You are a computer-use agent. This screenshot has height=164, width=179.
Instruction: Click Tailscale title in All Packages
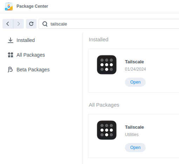(x=134, y=127)
